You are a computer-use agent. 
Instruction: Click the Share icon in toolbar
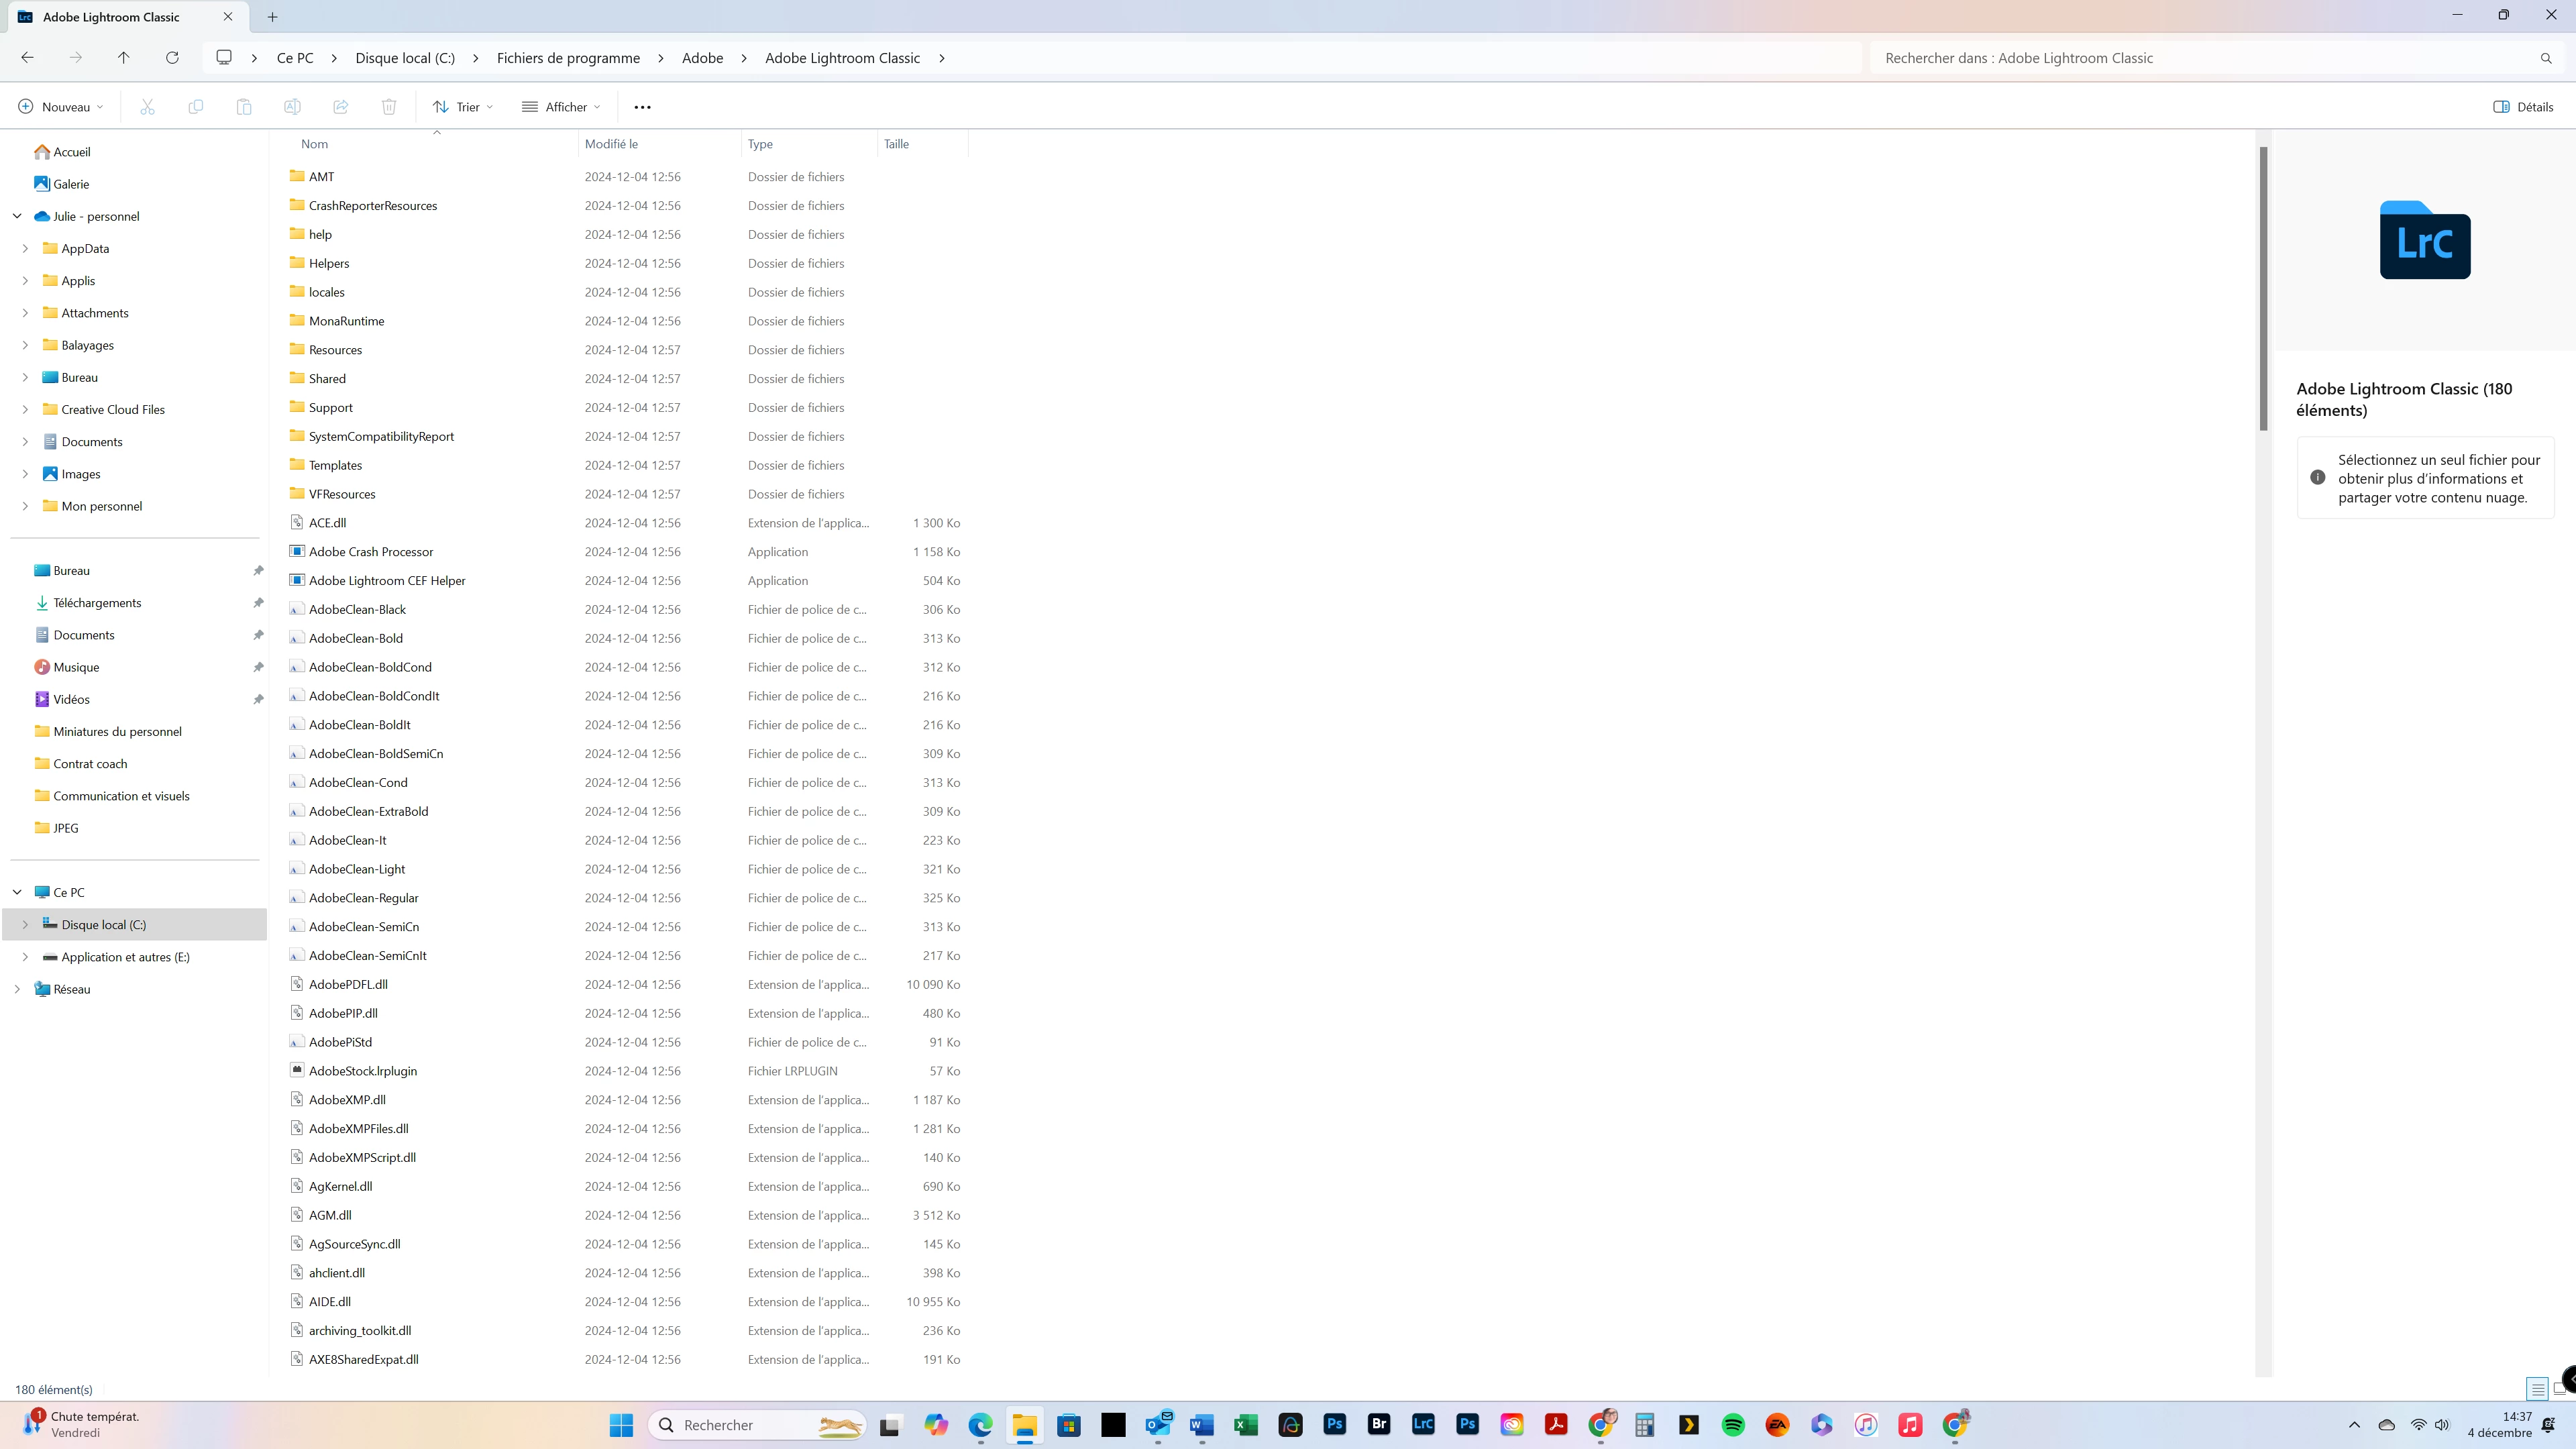[341, 107]
